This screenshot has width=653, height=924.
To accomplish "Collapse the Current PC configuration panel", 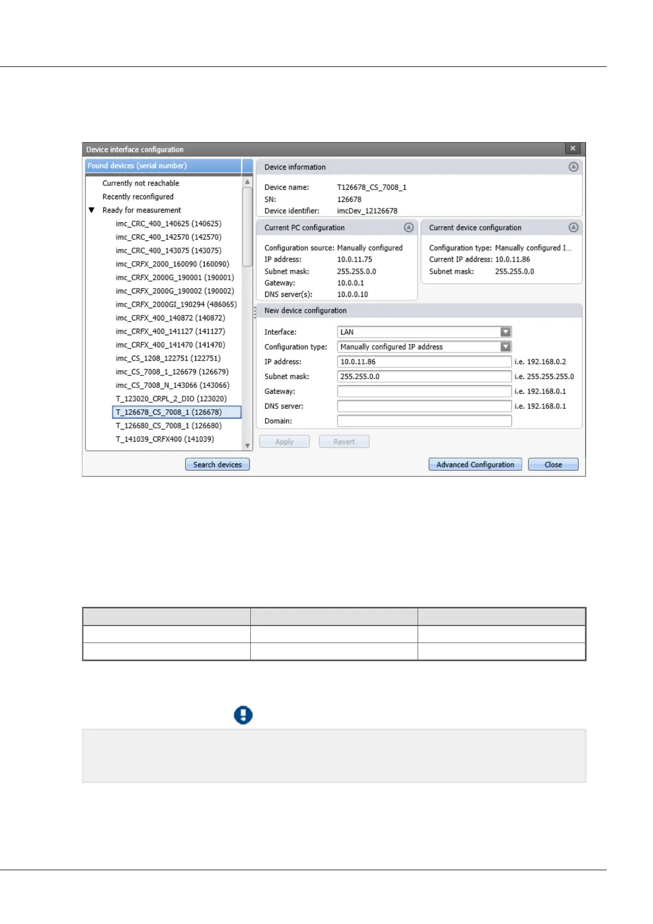I will 408,227.
